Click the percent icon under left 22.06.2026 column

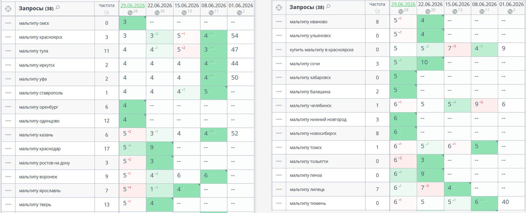coord(157,12)
